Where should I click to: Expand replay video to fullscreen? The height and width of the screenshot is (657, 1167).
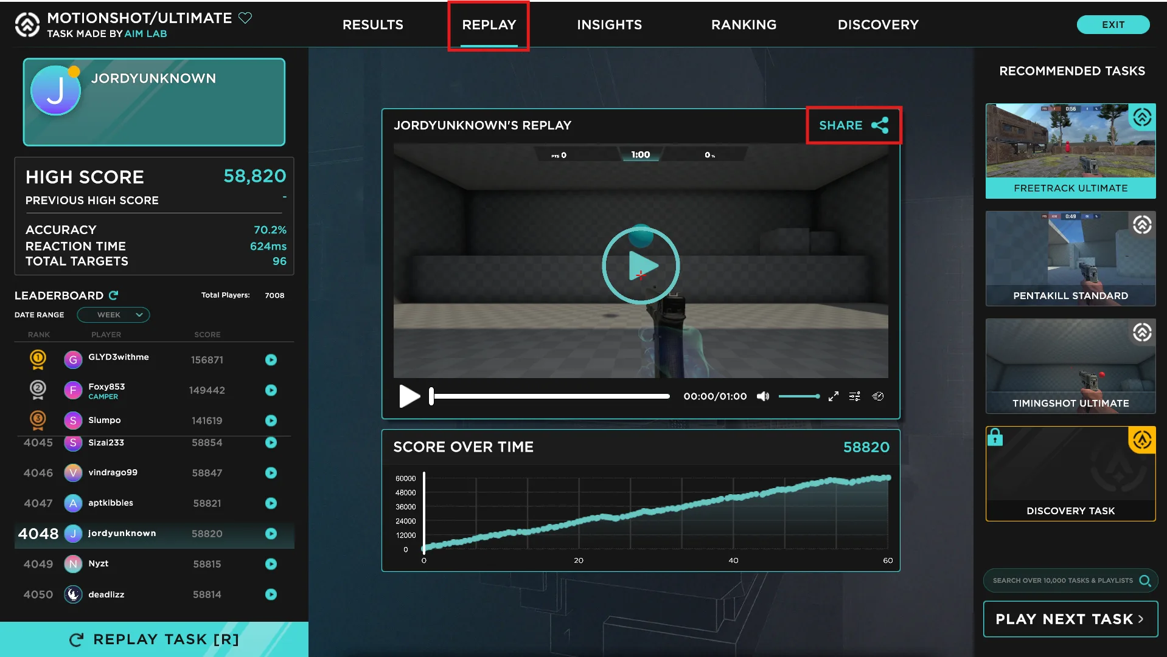click(x=833, y=396)
